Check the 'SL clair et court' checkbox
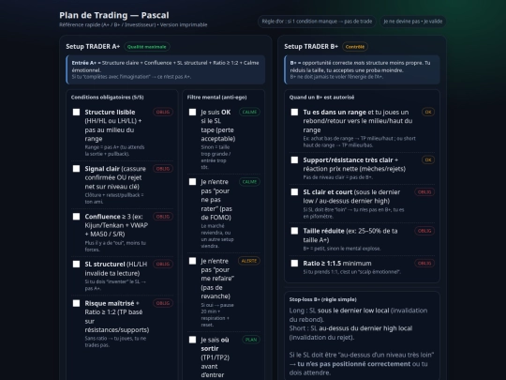Screen dimensions: 506x380 tap(294, 192)
